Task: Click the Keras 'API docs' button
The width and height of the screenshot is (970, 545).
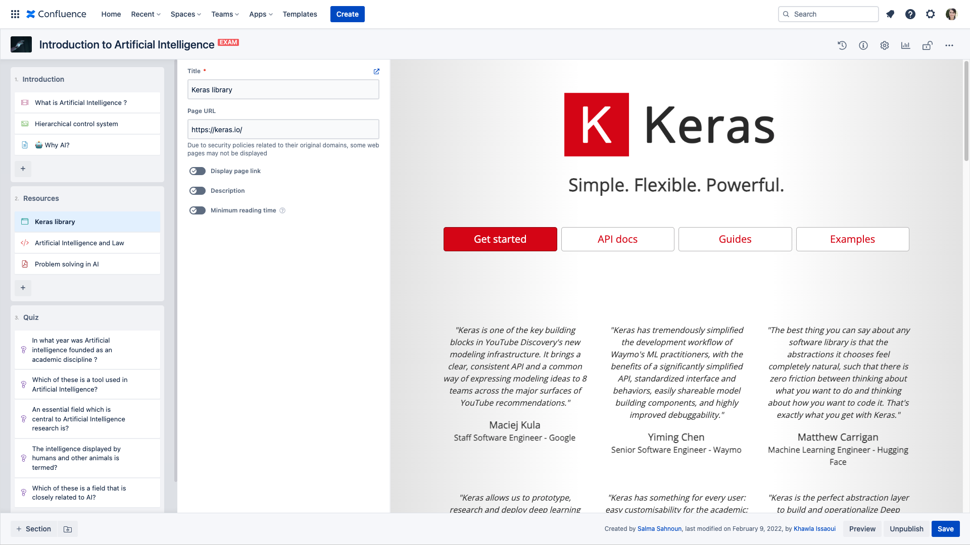Action: (x=617, y=239)
